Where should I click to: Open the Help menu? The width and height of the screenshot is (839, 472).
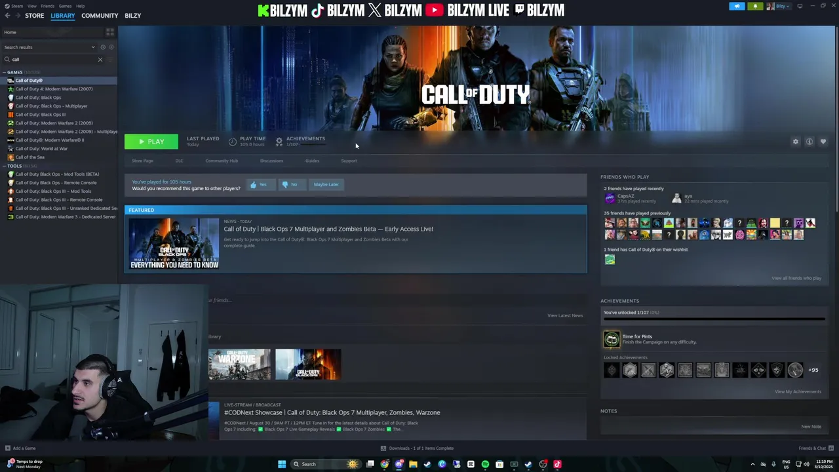[x=80, y=6]
